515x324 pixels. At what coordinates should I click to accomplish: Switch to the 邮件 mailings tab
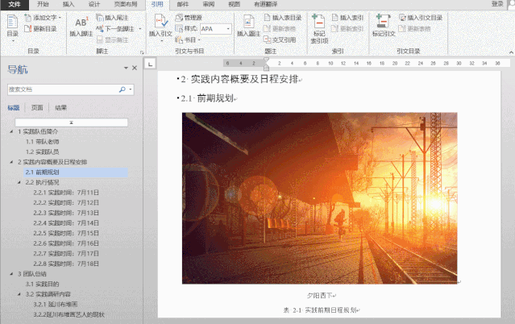pyautogui.click(x=183, y=4)
